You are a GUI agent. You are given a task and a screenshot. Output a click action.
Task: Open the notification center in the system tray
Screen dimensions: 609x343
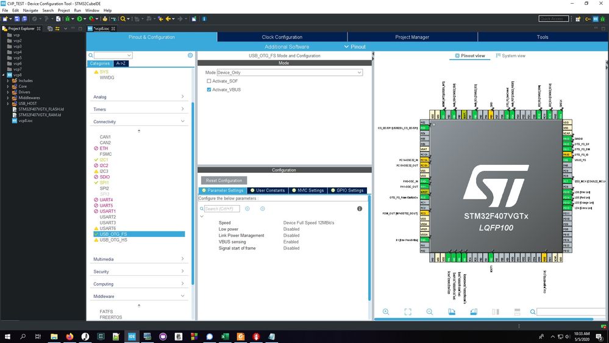(600, 337)
